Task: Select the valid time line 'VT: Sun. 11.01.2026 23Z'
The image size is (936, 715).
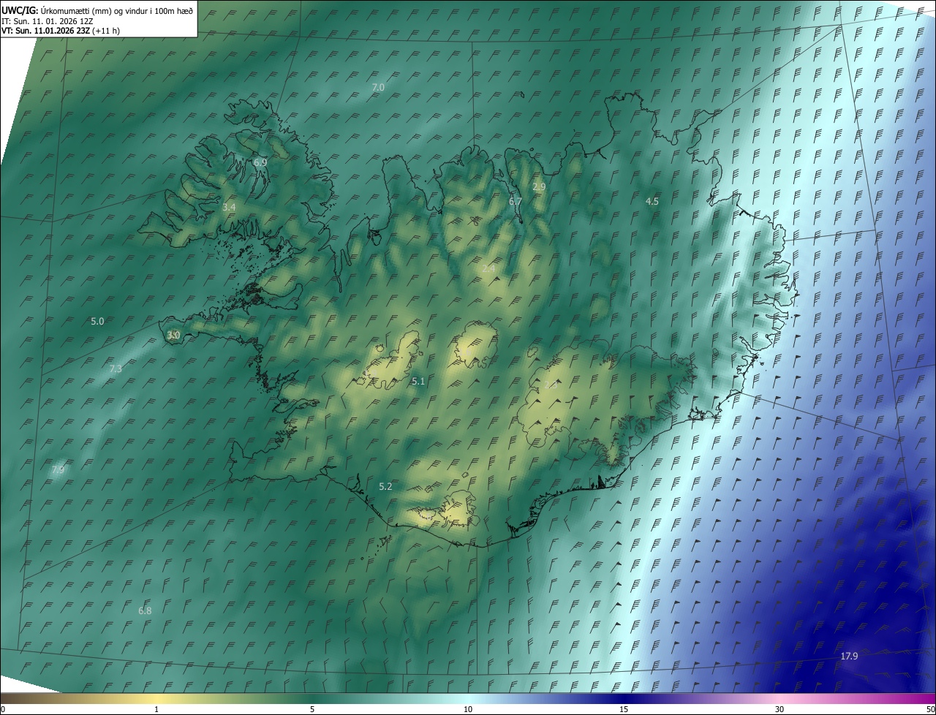Action: coord(45,31)
